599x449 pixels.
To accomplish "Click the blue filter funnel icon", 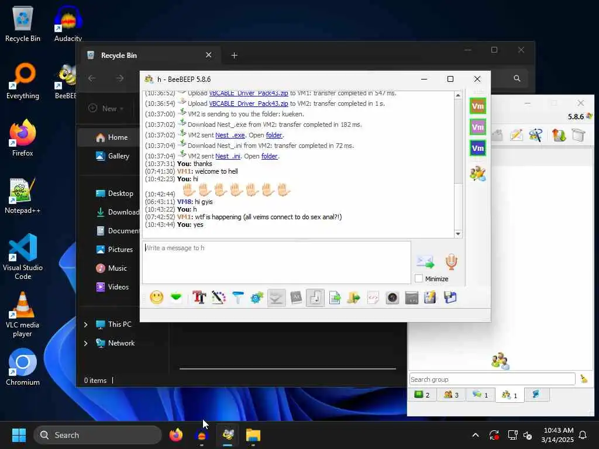I will 237,298.
